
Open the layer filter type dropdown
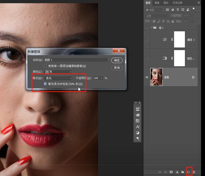[x=154, y=10]
